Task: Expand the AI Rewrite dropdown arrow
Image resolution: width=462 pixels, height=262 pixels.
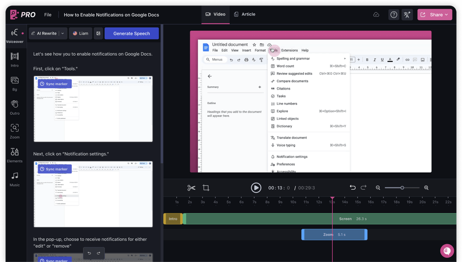Action: pyautogui.click(x=63, y=34)
